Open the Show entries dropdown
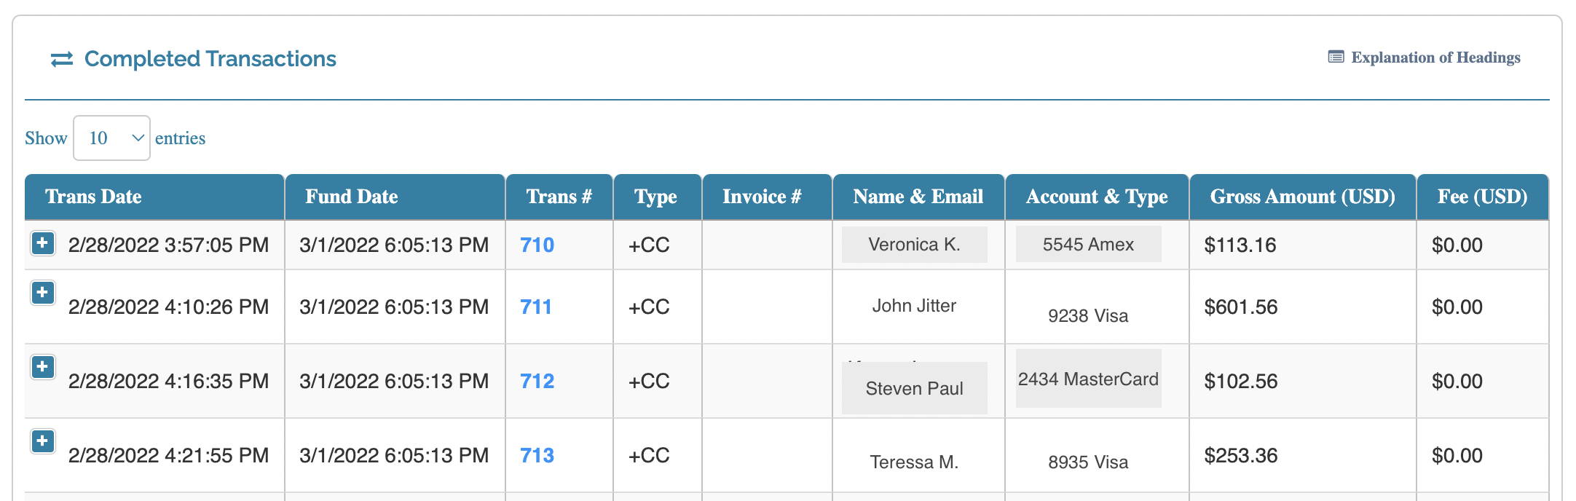The image size is (1576, 501). (111, 138)
